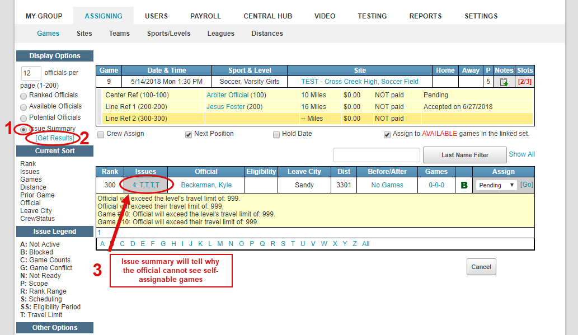Screen dimensions: 578x335
Task: Open the Pending assign status dropdown
Action: (x=495, y=185)
